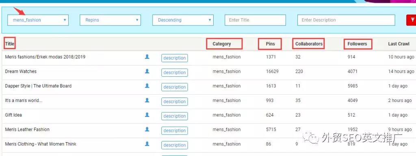The image size is (416, 156).
Task: Open owner profile icon for Dream Watches
Action: pyautogui.click(x=147, y=71)
